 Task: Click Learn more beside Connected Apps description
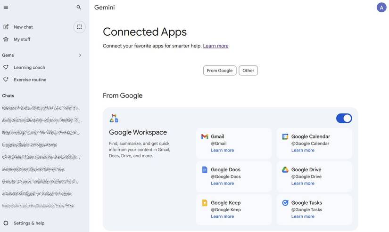[x=215, y=46]
